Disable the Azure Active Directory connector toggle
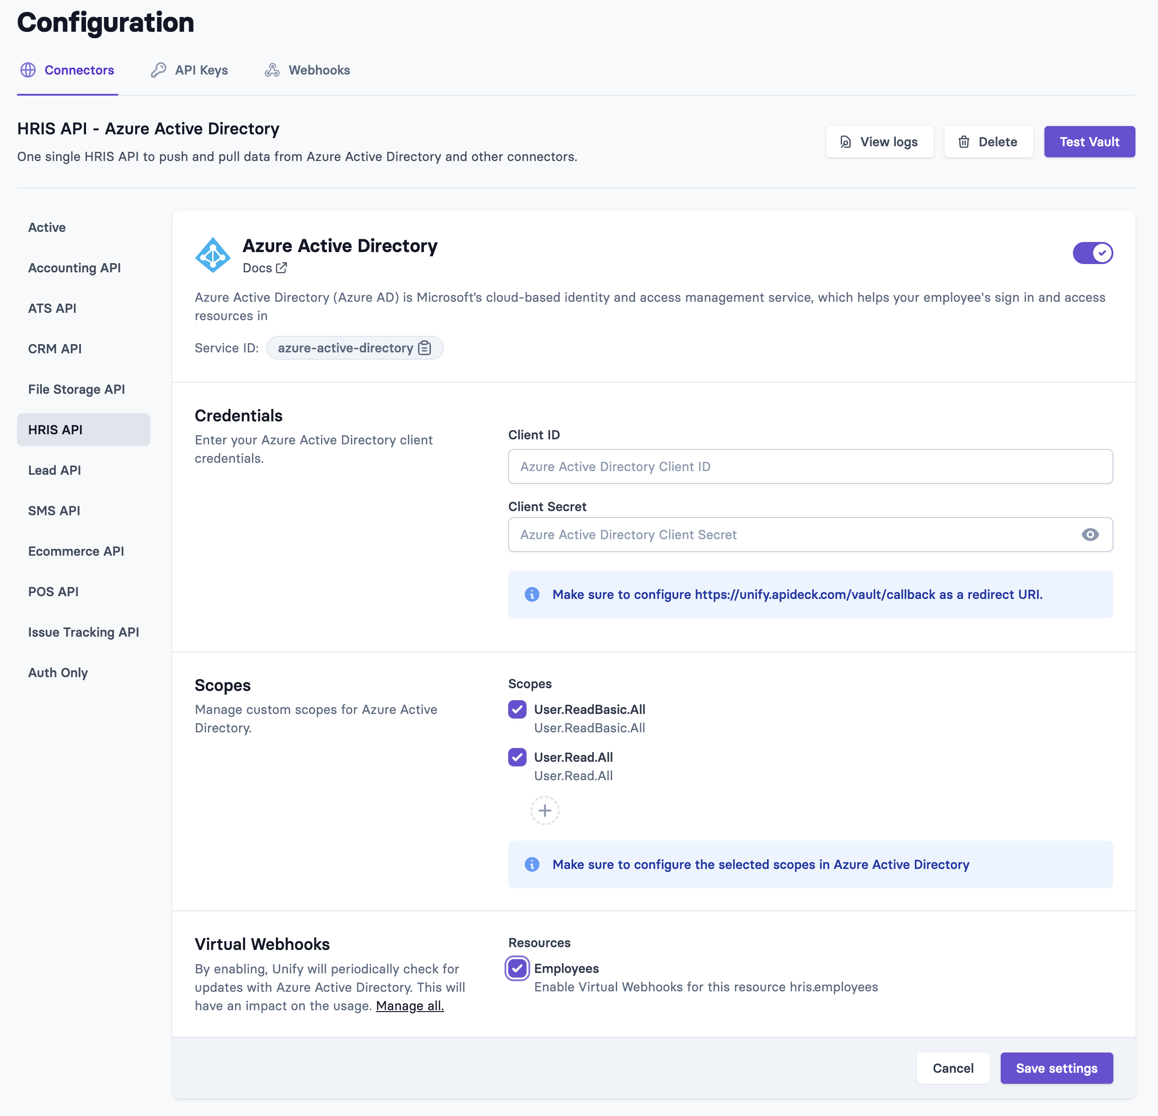Image resolution: width=1158 pixels, height=1116 pixels. (1092, 253)
